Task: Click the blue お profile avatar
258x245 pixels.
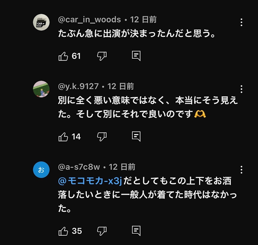Action: 41,169
